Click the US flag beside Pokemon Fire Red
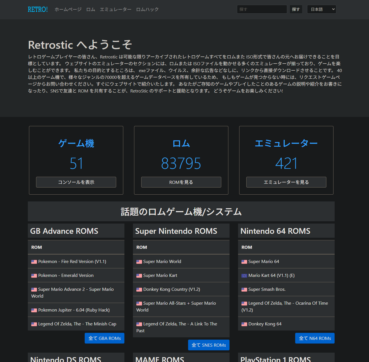 pos(34,262)
